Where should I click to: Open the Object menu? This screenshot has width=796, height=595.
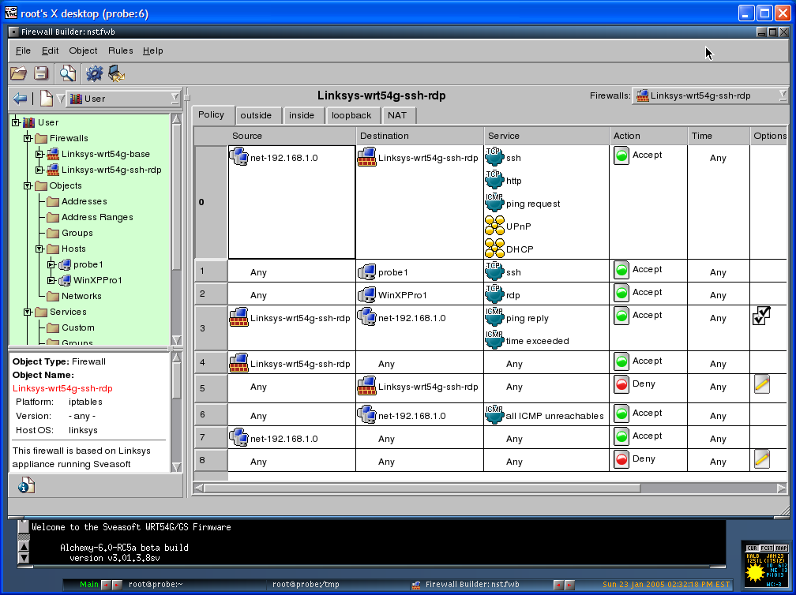click(83, 51)
